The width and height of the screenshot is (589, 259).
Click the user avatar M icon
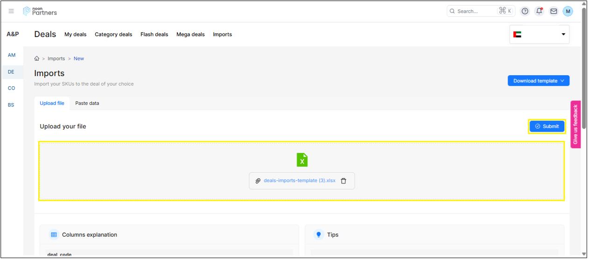click(568, 11)
